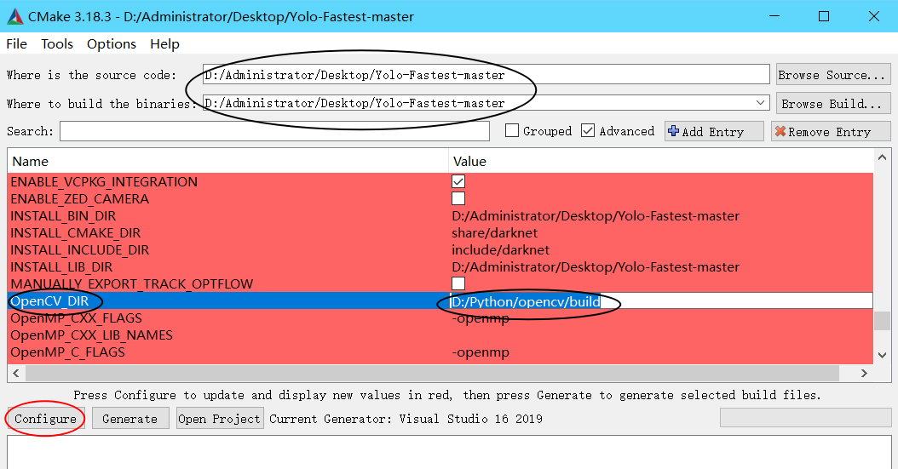This screenshot has width=898, height=469.
Task: Click the OpenCV_DIR value edit field
Action: tap(661, 300)
